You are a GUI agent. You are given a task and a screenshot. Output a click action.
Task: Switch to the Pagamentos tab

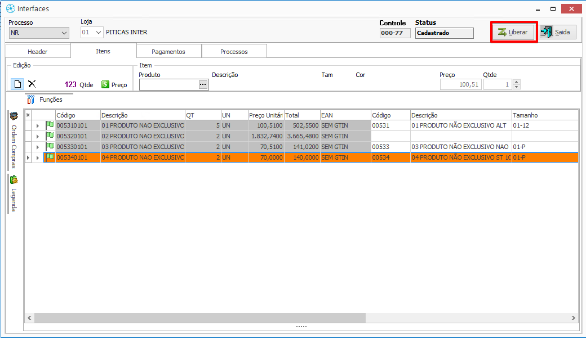(168, 52)
